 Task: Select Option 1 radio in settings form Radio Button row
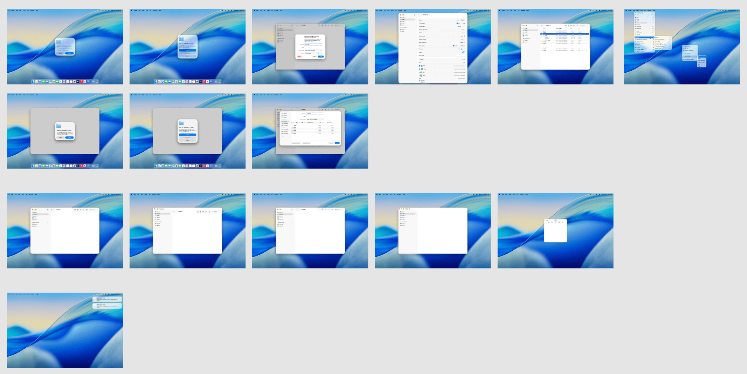(454, 46)
